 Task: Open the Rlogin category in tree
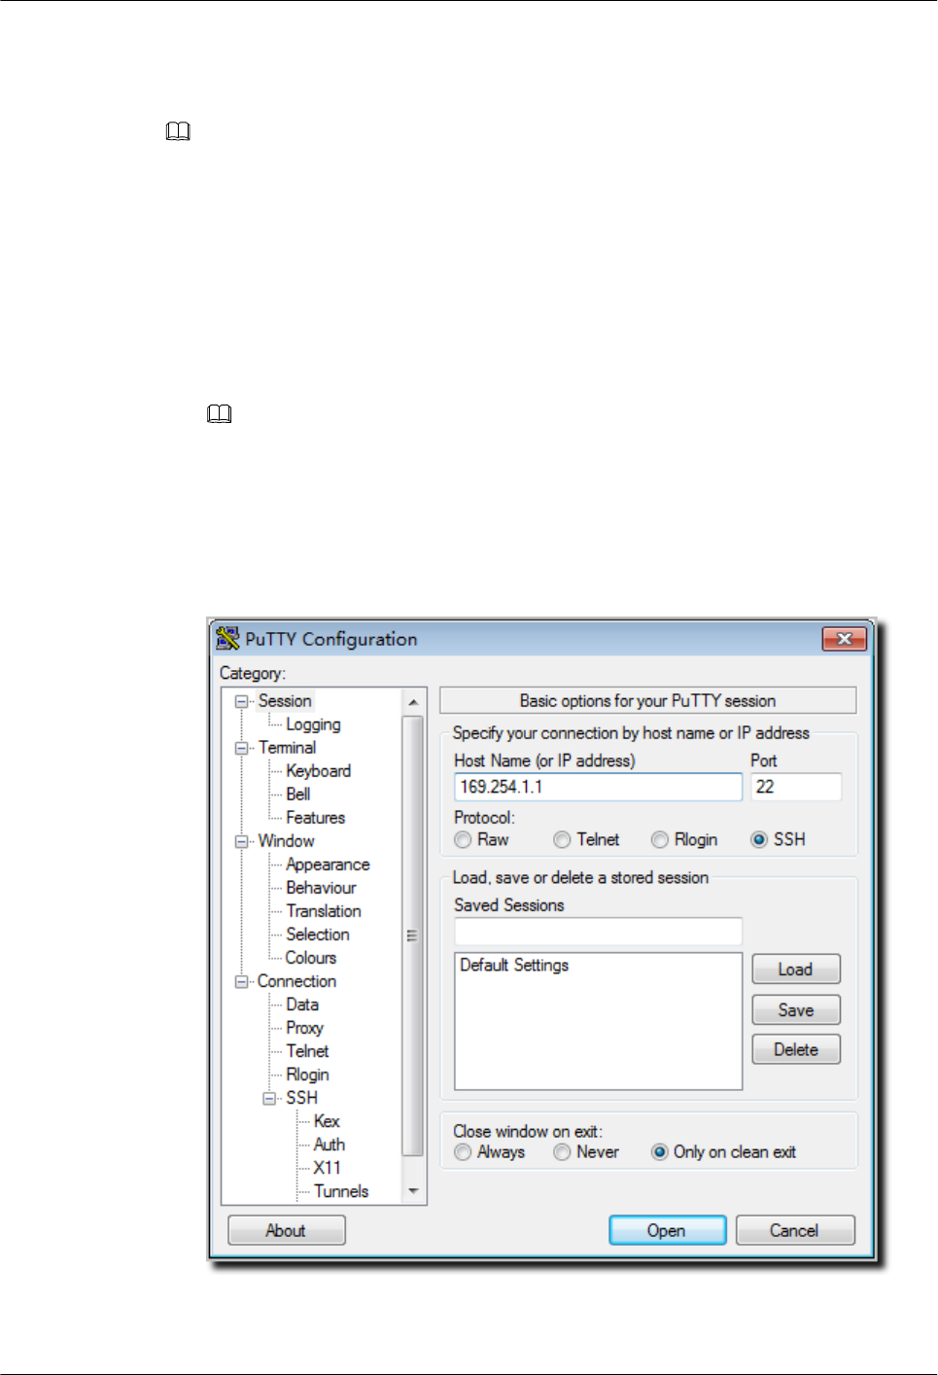[307, 1075]
